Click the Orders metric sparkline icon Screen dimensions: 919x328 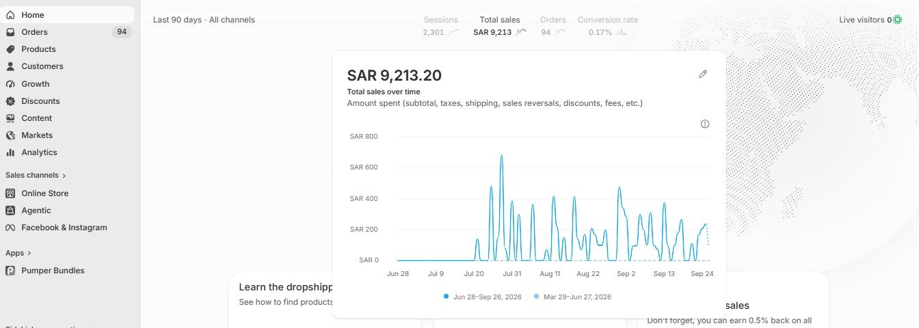[x=560, y=32]
